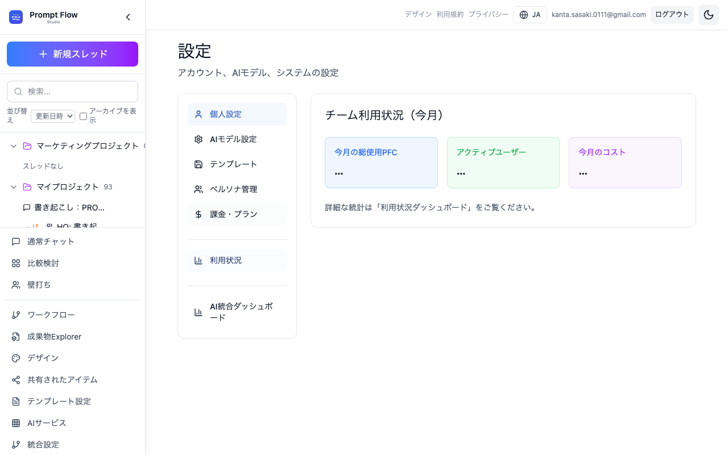The image size is (728, 455).
Task: Click the プライバシー header link
Action: (x=488, y=15)
